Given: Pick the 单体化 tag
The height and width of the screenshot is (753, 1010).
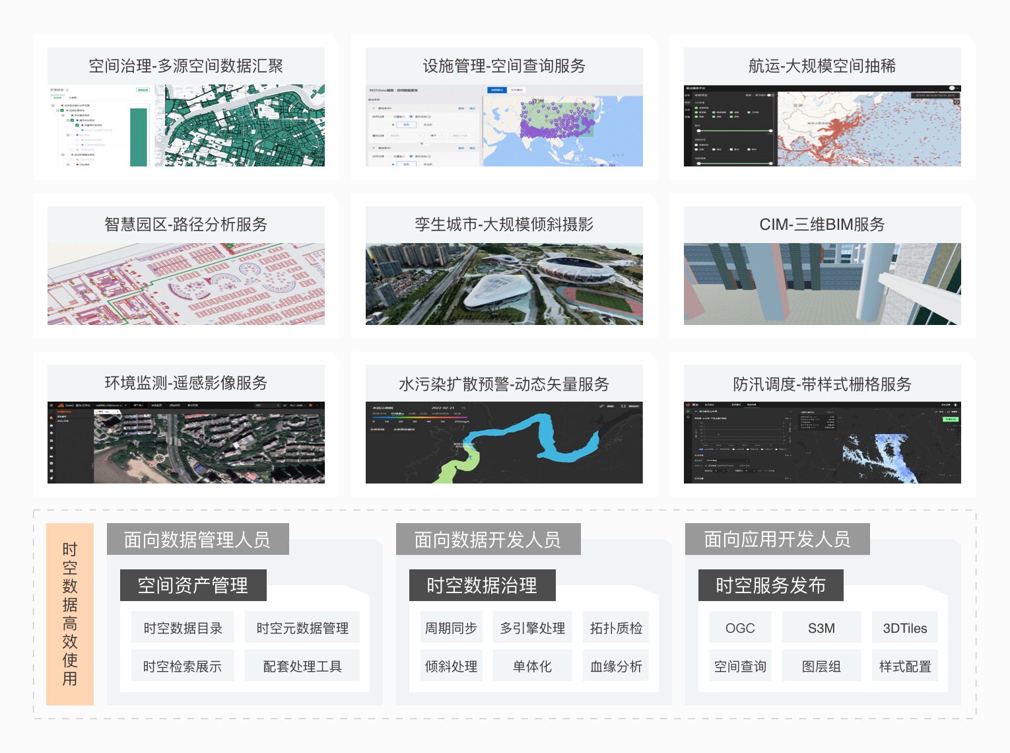Looking at the screenshot, I should (533, 666).
